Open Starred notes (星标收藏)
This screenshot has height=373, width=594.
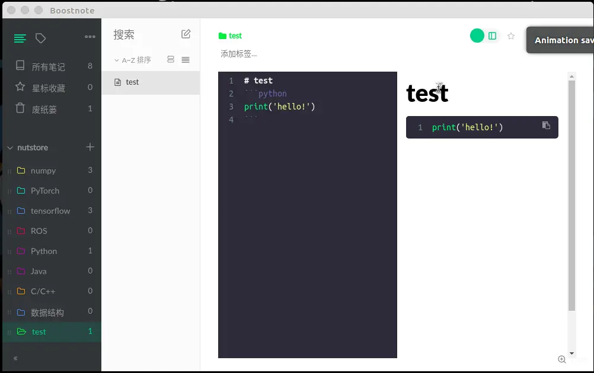coord(52,88)
